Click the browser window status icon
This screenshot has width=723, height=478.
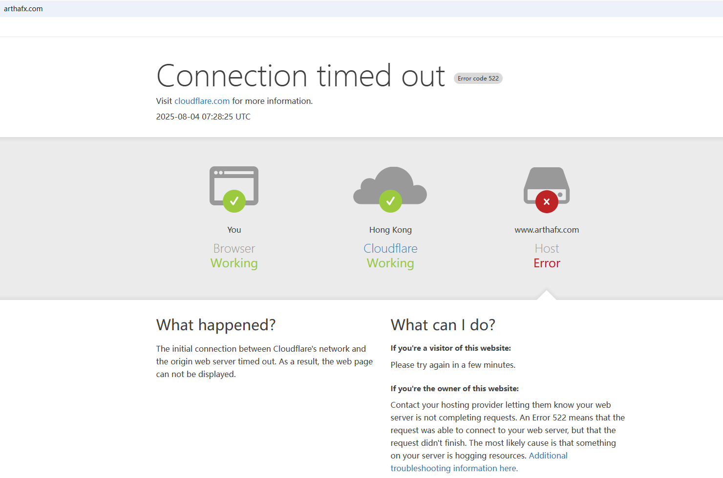[x=234, y=189]
